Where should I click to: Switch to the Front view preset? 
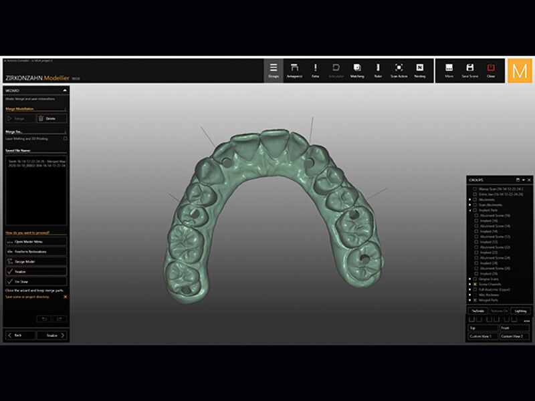pyautogui.click(x=514, y=328)
